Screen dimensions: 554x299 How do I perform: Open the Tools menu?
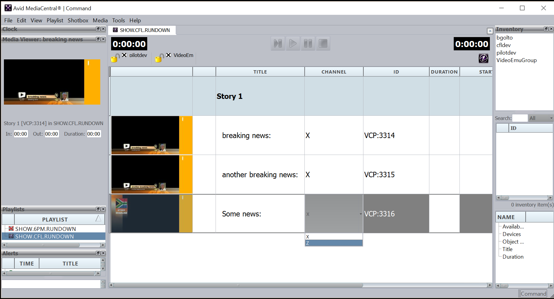pyautogui.click(x=118, y=20)
